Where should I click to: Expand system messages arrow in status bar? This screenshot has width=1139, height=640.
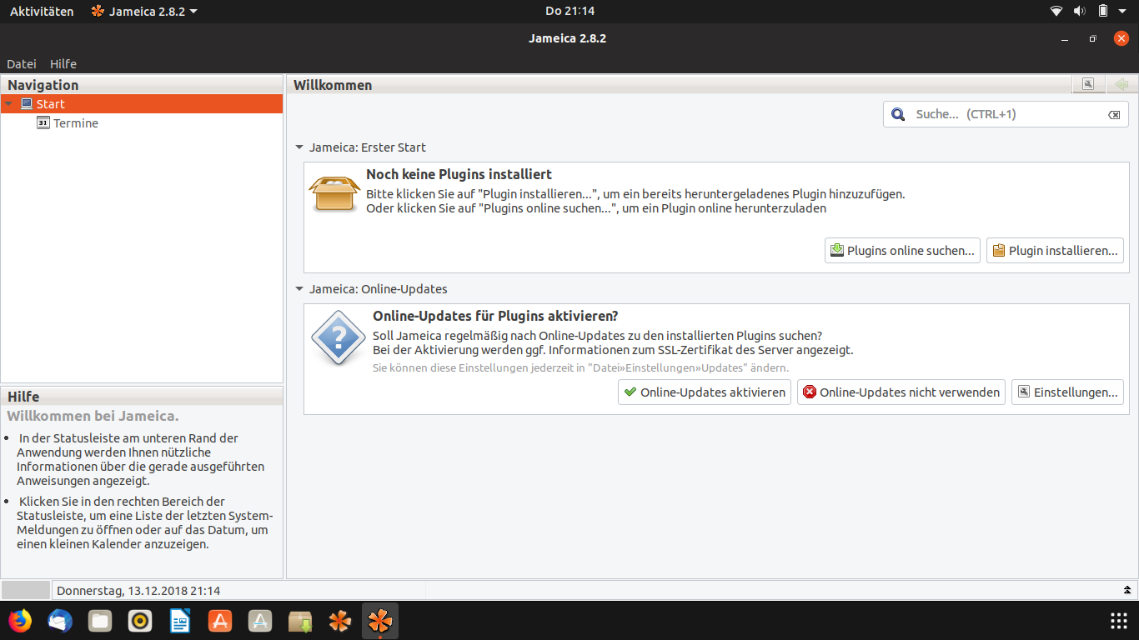pyautogui.click(x=1127, y=590)
